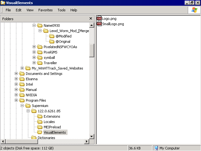201x151 pixels.
Task: Collapse the Name0930 folder
Action: click(34, 25)
